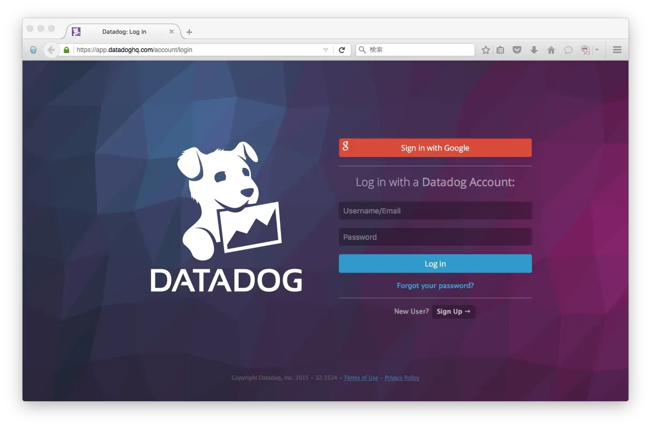This screenshot has width=651, height=428.
Task: Start a conversation via the chat bubble icon
Action: click(x=568, y=49)
